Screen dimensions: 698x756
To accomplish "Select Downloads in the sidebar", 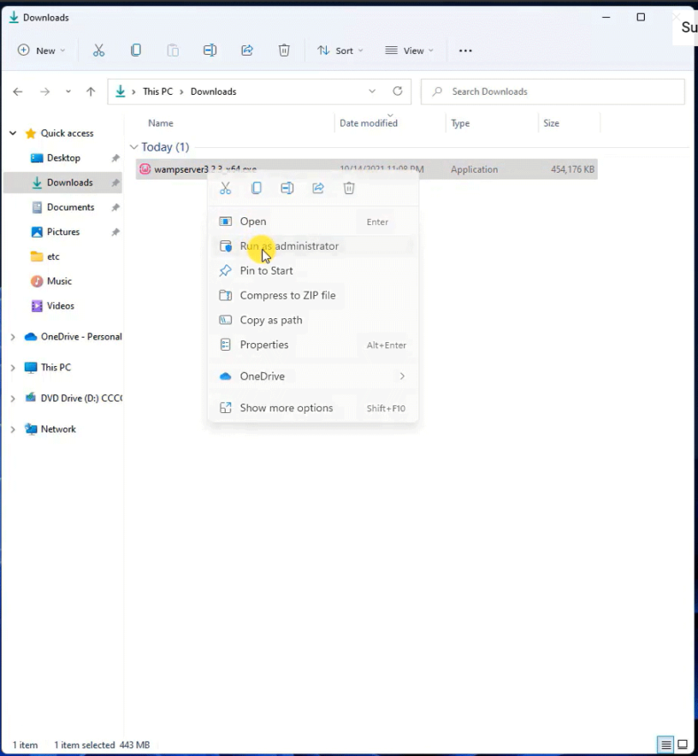I will pos(62,182).
